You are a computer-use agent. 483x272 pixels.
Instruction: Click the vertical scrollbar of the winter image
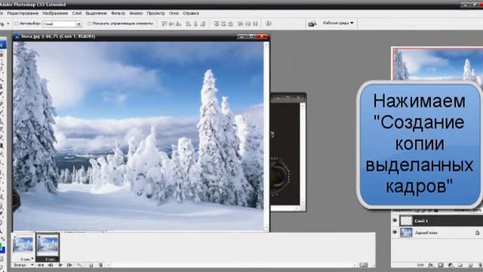[x=266, y=136]
